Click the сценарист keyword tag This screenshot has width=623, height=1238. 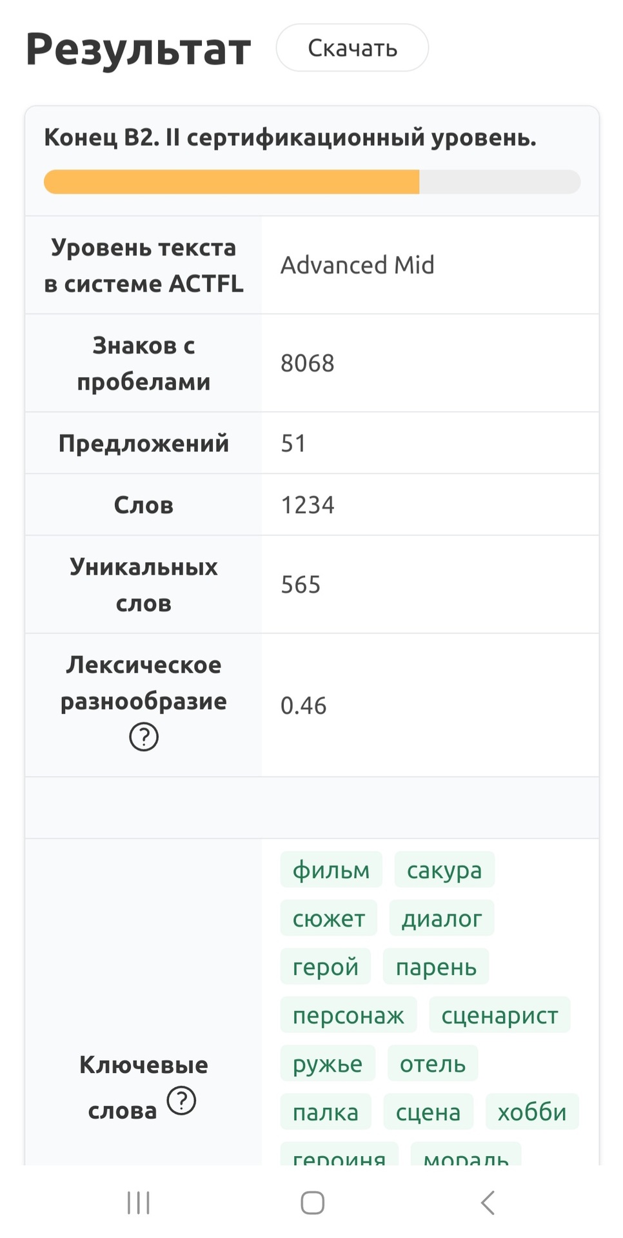tap(499, 1015)
